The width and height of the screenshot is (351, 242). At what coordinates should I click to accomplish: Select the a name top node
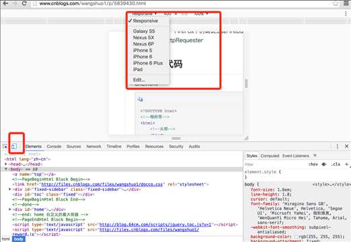pos(34,174)
